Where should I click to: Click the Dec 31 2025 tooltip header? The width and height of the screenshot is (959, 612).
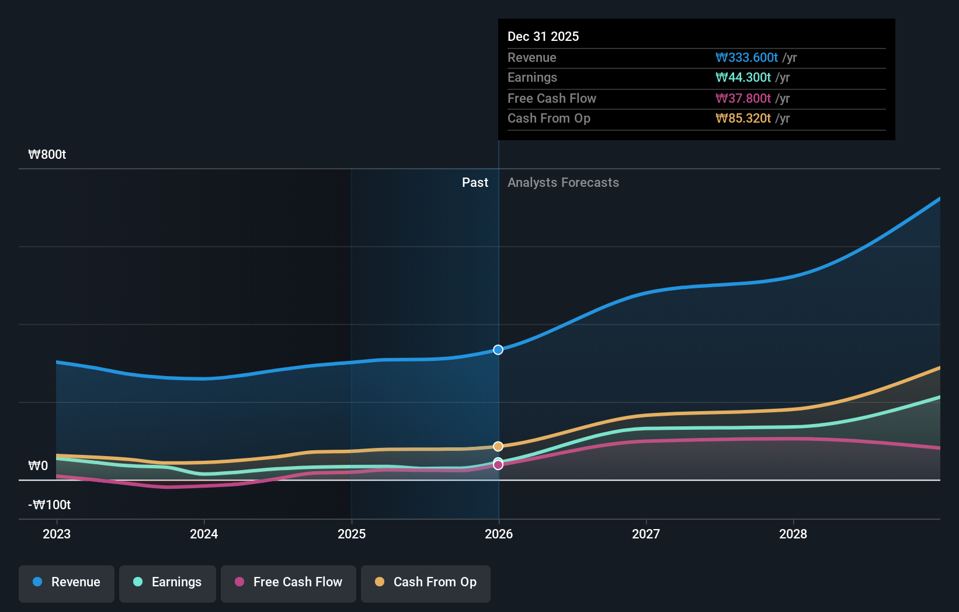click(x=543, y=37)
